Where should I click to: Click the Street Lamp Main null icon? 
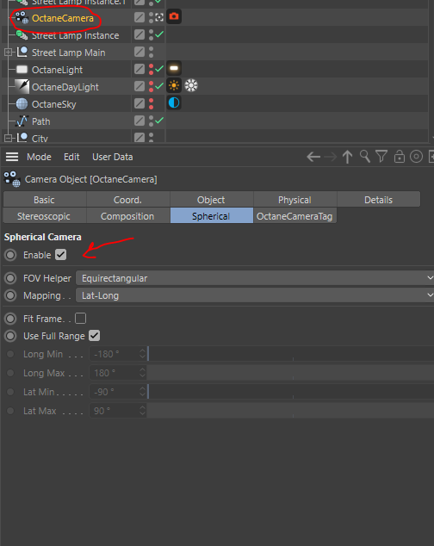22,52
